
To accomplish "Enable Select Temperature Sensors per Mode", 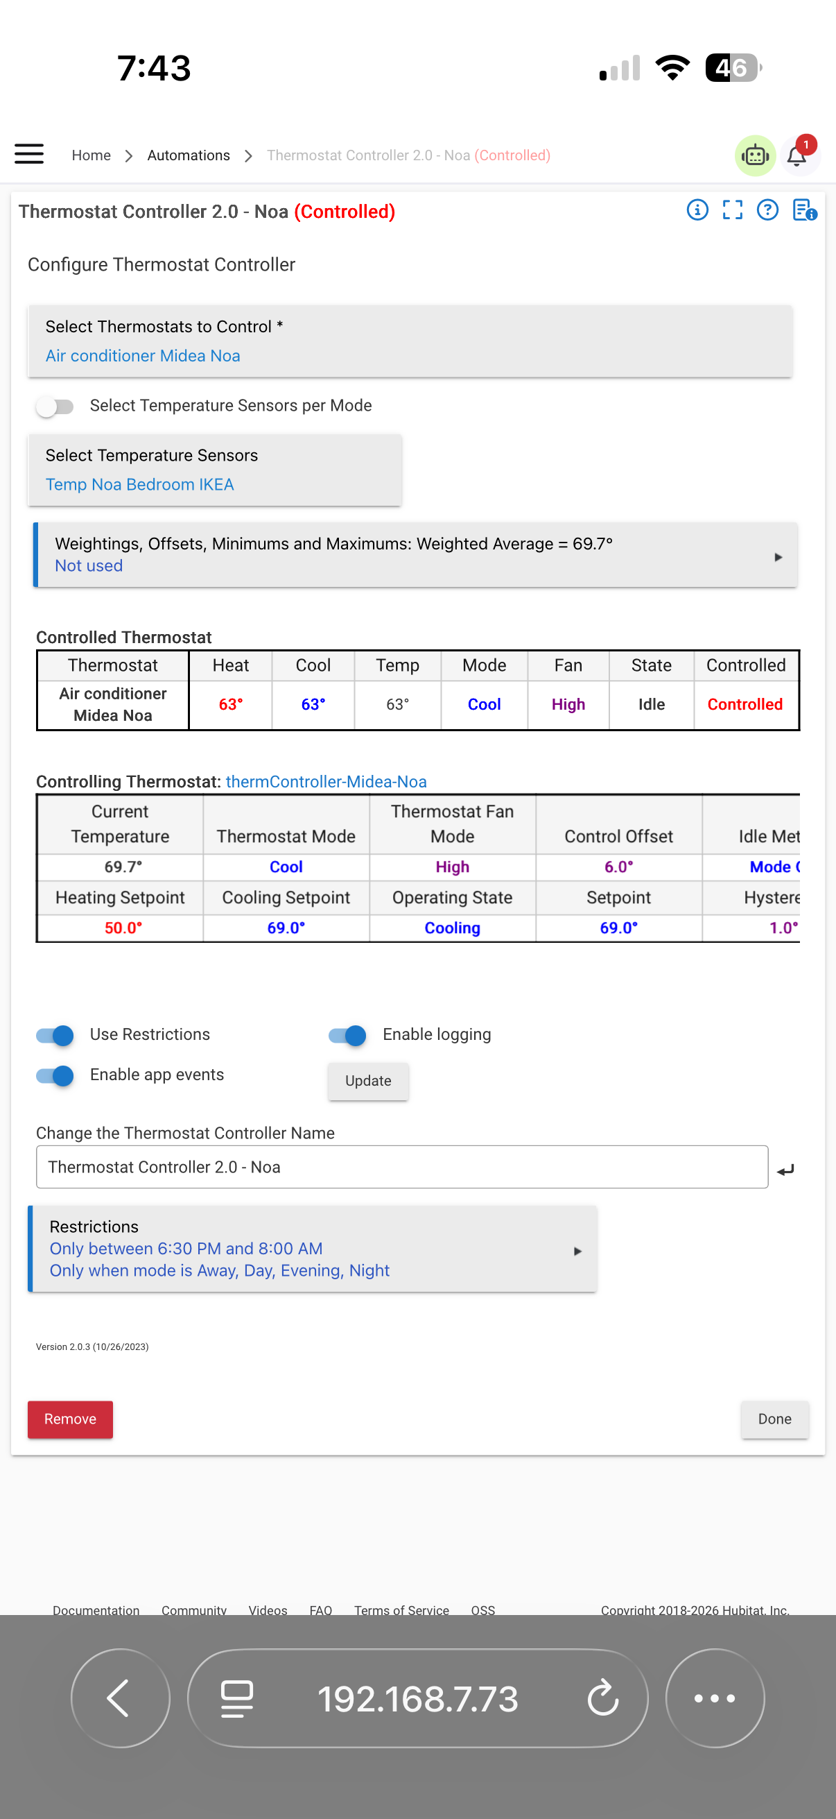I will 55,406.
